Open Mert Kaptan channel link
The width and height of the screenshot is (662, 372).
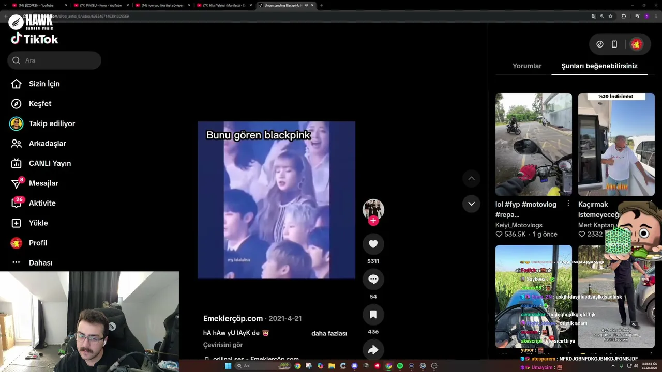click(596, 225)
